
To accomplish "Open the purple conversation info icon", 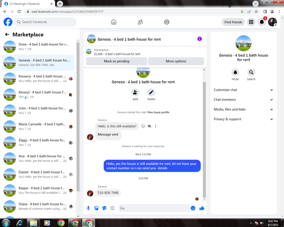I will click(x=199, y=39).
